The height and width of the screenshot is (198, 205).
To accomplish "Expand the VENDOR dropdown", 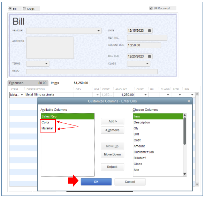I will pos(98,31).
